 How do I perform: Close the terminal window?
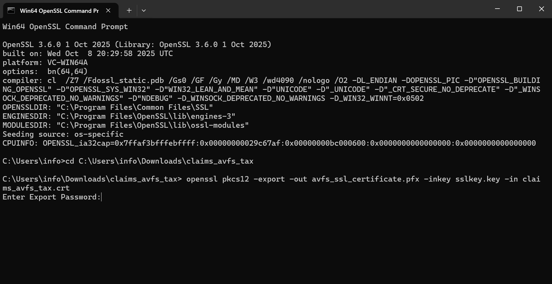[541, 9]
